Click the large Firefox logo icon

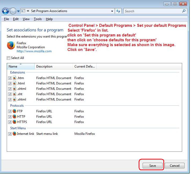11,45
